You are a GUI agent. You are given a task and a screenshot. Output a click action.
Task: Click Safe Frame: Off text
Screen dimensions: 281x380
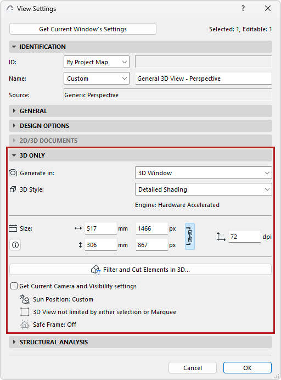click(54, 325)
